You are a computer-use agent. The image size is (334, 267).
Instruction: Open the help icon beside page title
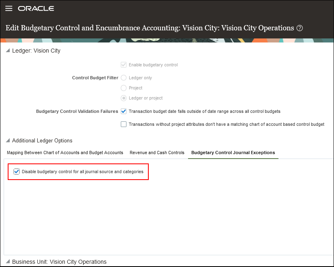coord(300,28)
